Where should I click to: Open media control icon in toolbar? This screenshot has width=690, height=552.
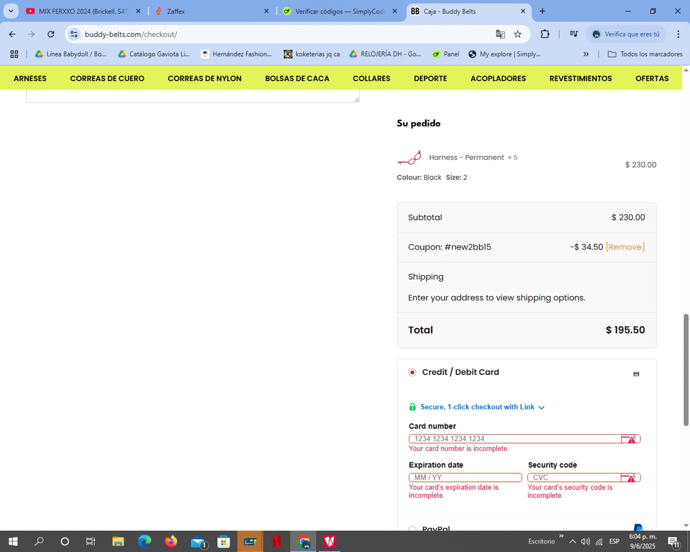pyautogui.click(x=574, y=34)
